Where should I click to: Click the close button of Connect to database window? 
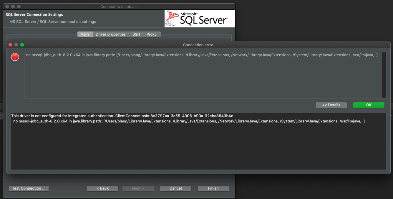pos(6,6)
